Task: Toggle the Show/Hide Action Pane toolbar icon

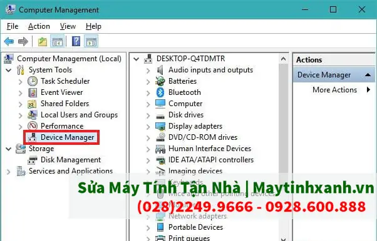Action: [x=91, y=42]
